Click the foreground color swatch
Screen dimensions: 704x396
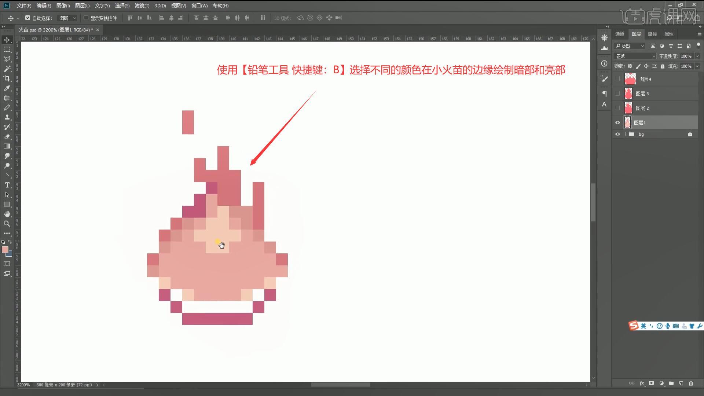5,250
